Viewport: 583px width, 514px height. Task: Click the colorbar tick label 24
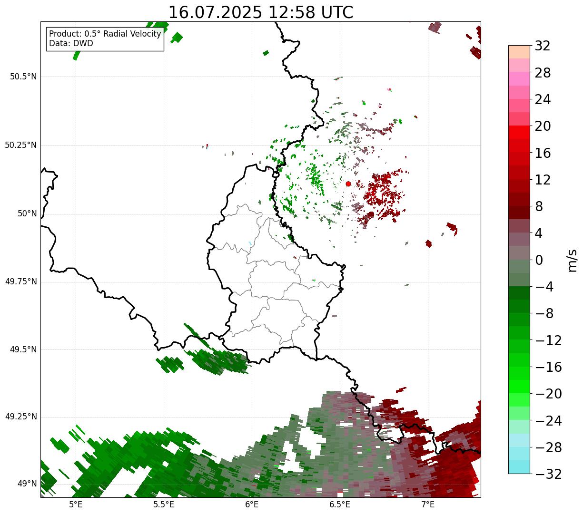click(543, 99)
